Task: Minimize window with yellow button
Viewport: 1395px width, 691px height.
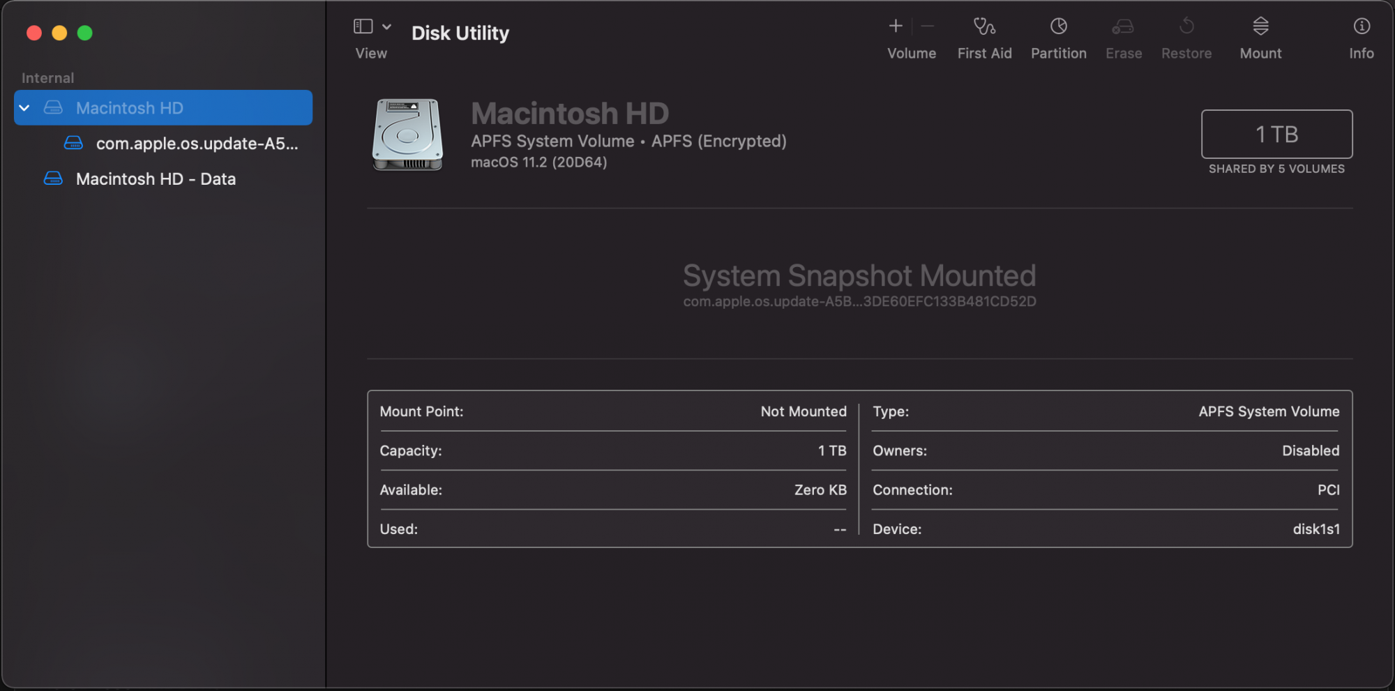Action: [59, 33]
